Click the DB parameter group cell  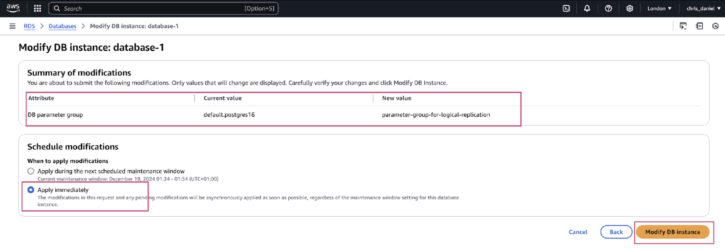[55, 115]
